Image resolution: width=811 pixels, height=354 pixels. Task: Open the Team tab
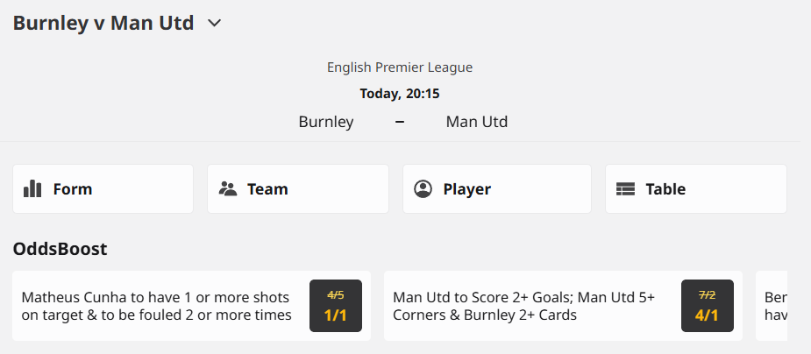[x=298, y=188]
